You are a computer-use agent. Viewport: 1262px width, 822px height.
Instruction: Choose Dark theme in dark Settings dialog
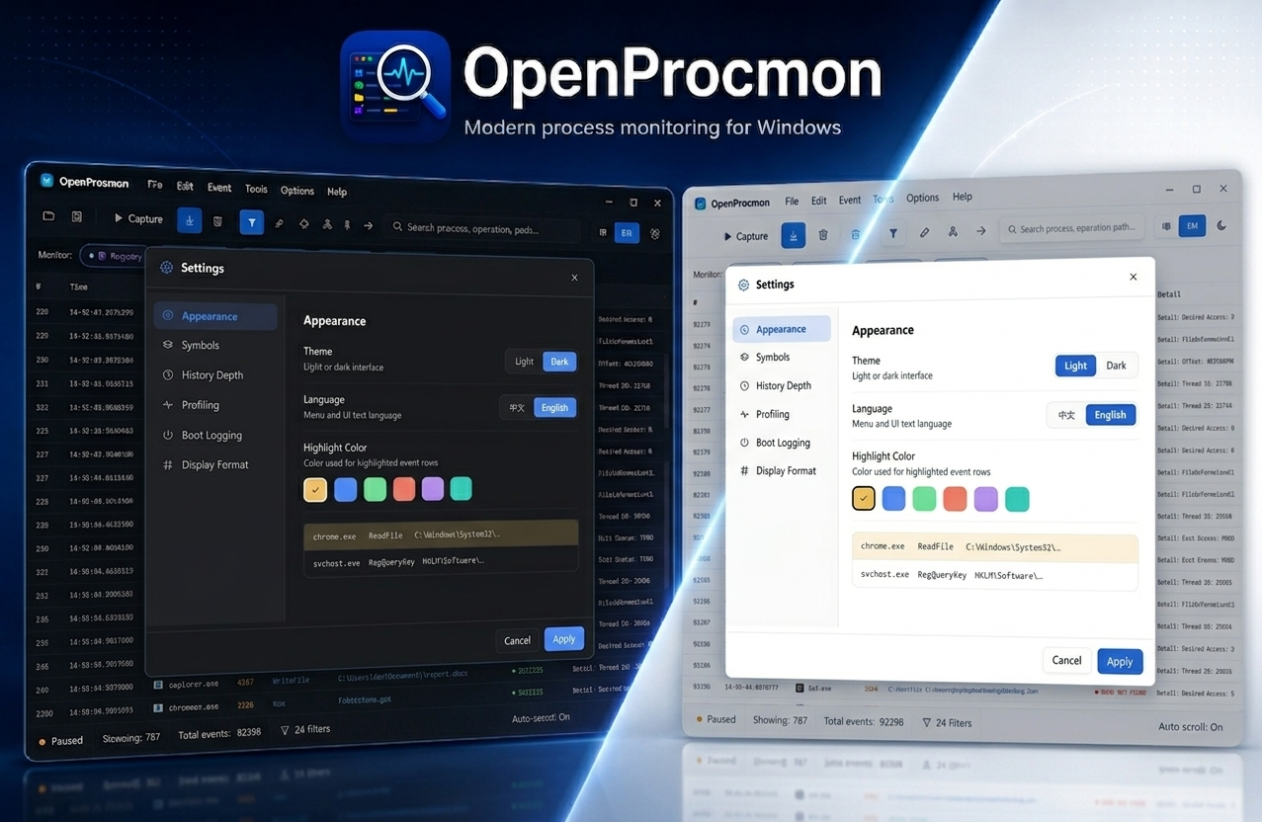point(559,362)
